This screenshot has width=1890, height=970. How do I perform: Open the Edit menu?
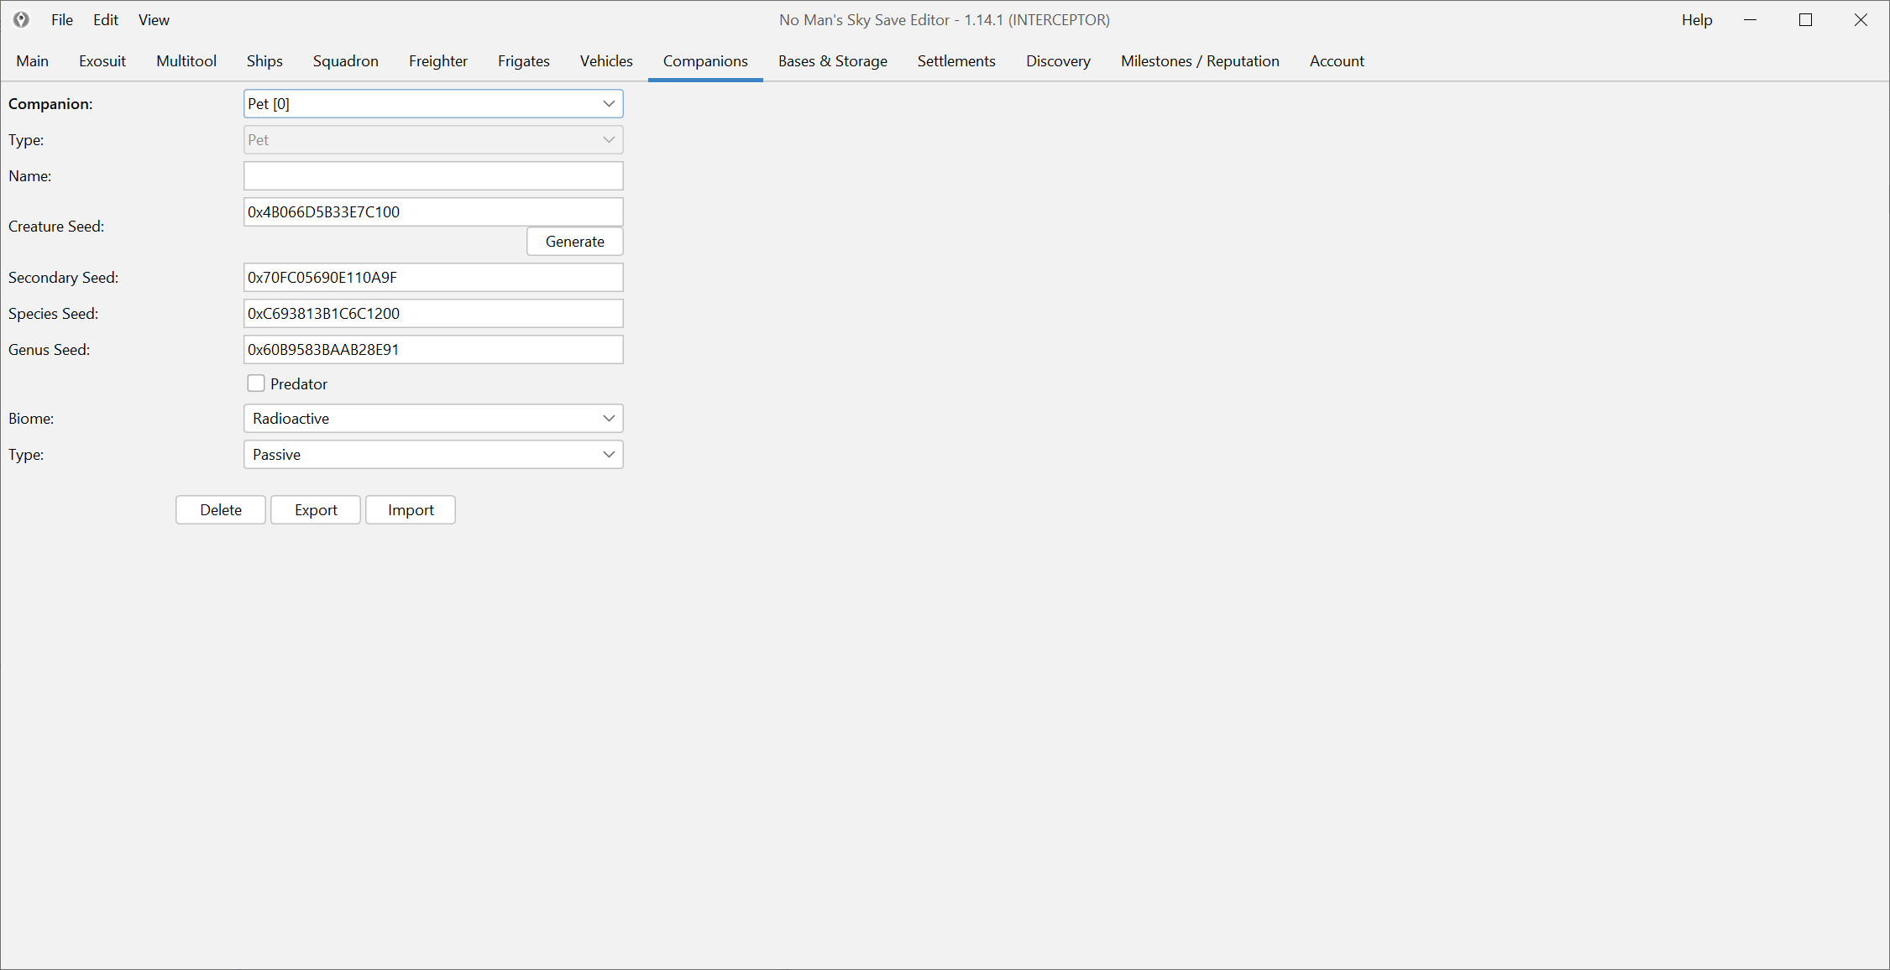tap(105, 19)
